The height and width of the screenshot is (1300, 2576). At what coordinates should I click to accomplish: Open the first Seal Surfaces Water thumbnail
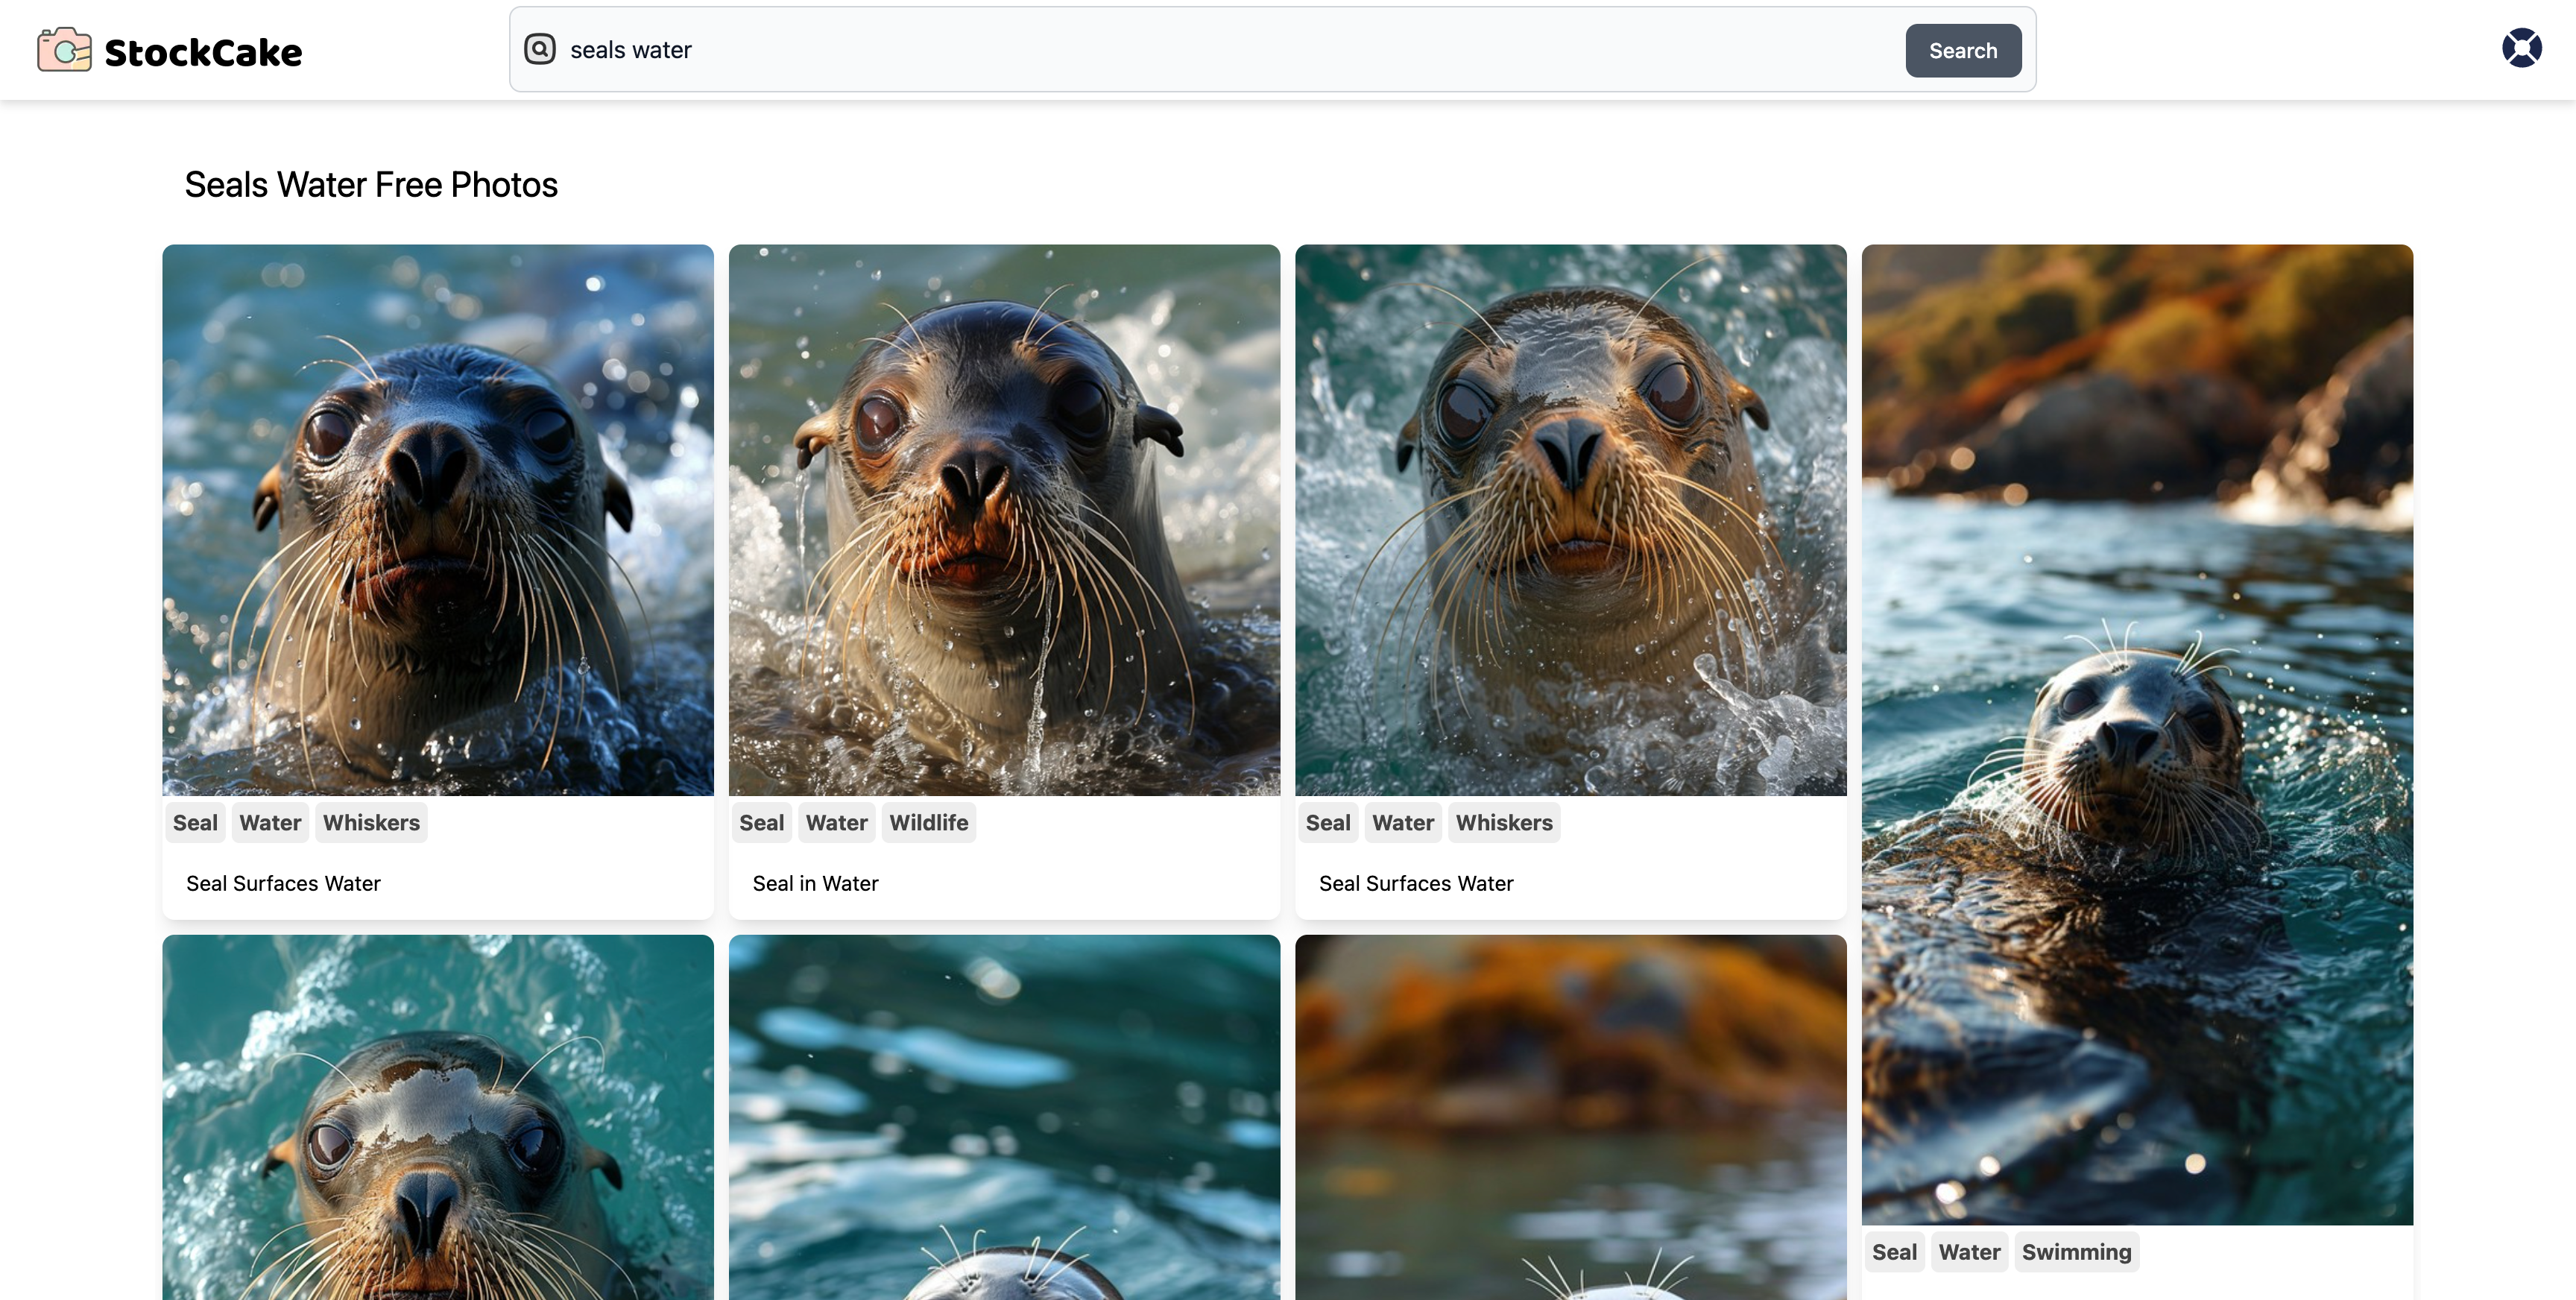(x=438, y=520)
